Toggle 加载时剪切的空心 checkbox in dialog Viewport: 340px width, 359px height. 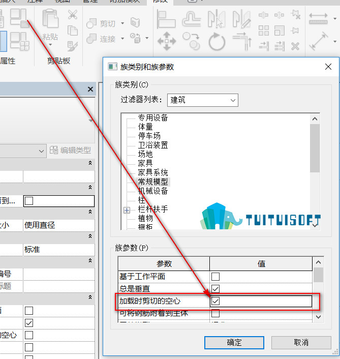tap(215, 301)
